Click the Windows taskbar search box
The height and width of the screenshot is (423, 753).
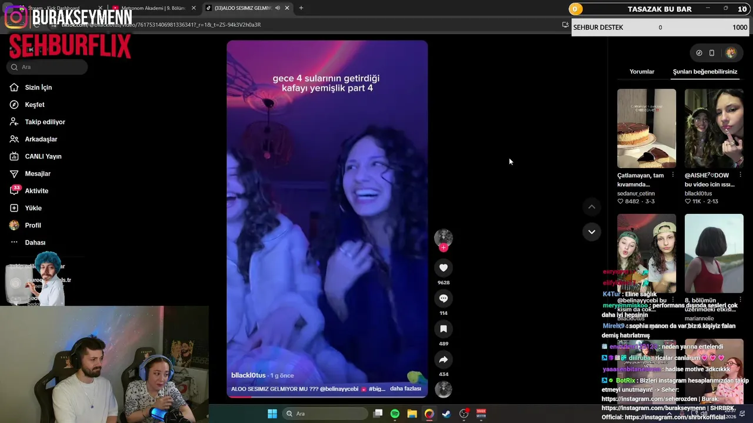pos(324,414)
